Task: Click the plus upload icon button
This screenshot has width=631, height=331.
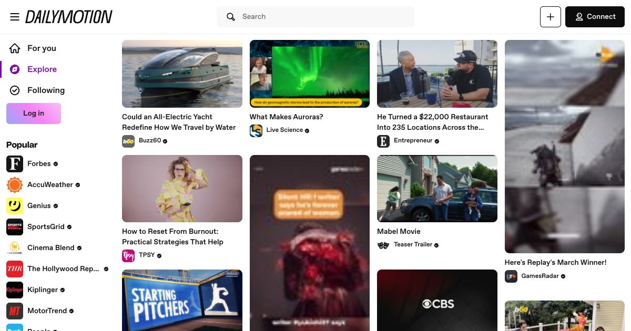Action: [551, 17]
